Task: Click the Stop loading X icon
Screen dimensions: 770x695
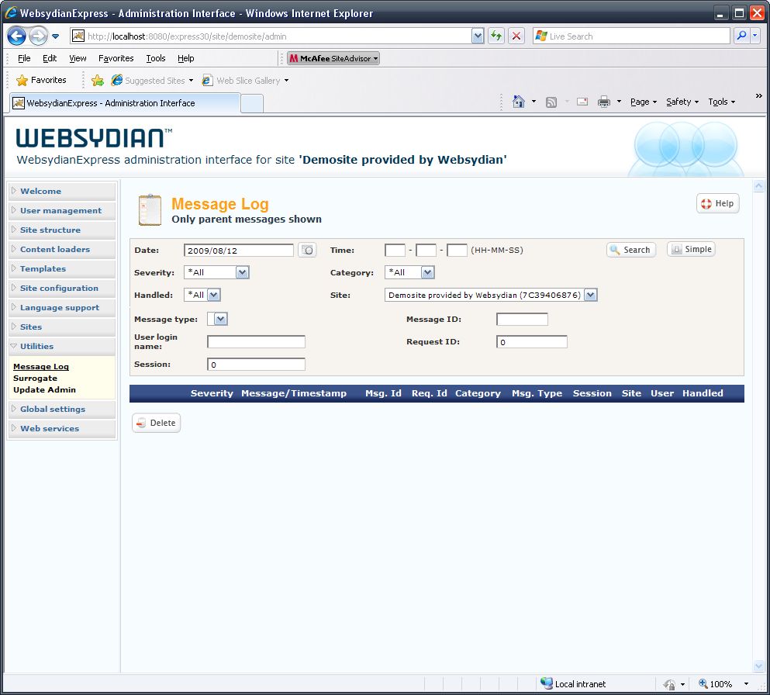Action: (x=516, y=36)
